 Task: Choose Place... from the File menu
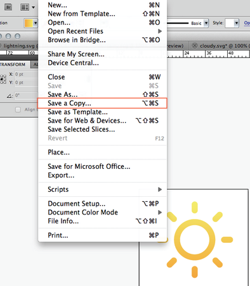point(102,152)
